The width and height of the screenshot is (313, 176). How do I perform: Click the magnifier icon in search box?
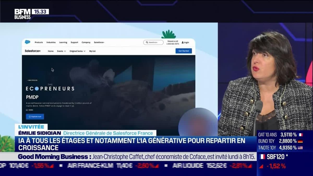tap(147, 43)
